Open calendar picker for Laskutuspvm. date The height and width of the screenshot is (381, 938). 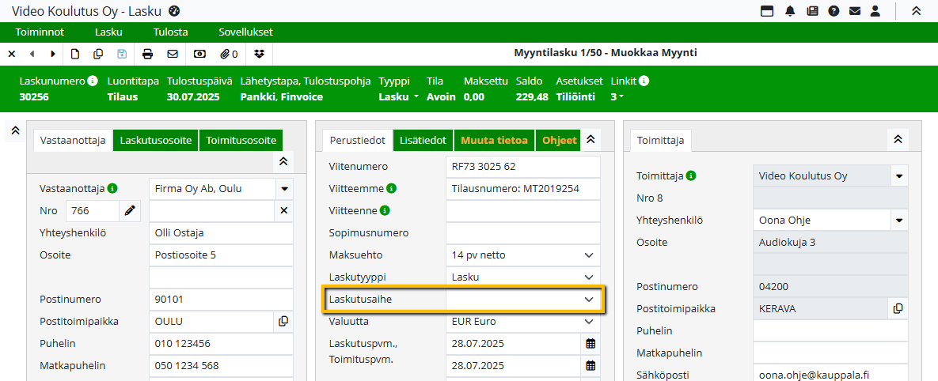590,344
